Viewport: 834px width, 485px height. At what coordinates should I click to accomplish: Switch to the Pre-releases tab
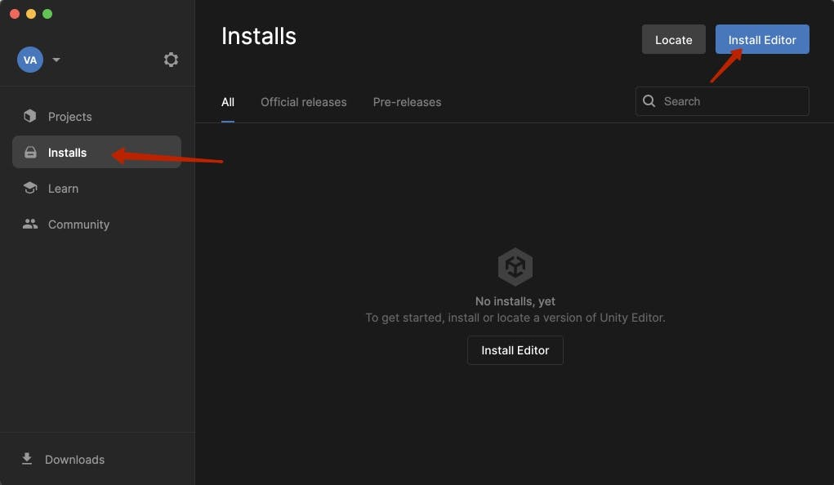tap(407, 102)
